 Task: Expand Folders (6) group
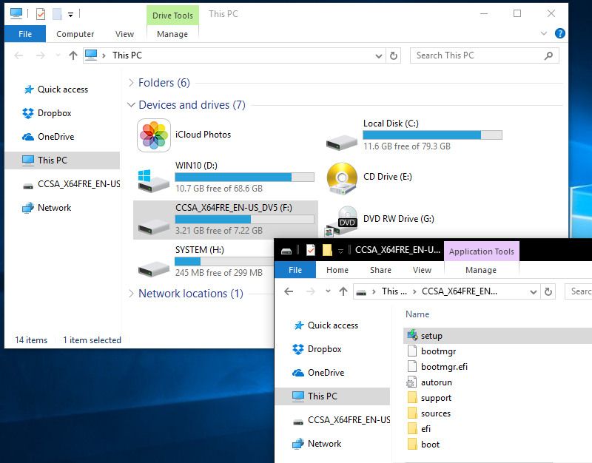(x=131, y=83)
